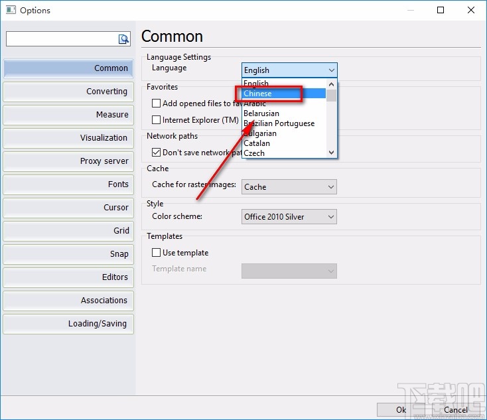Screen dimensions: 487x420
Task: Pick Czech in the language list
Action: (x=284, y=153)
